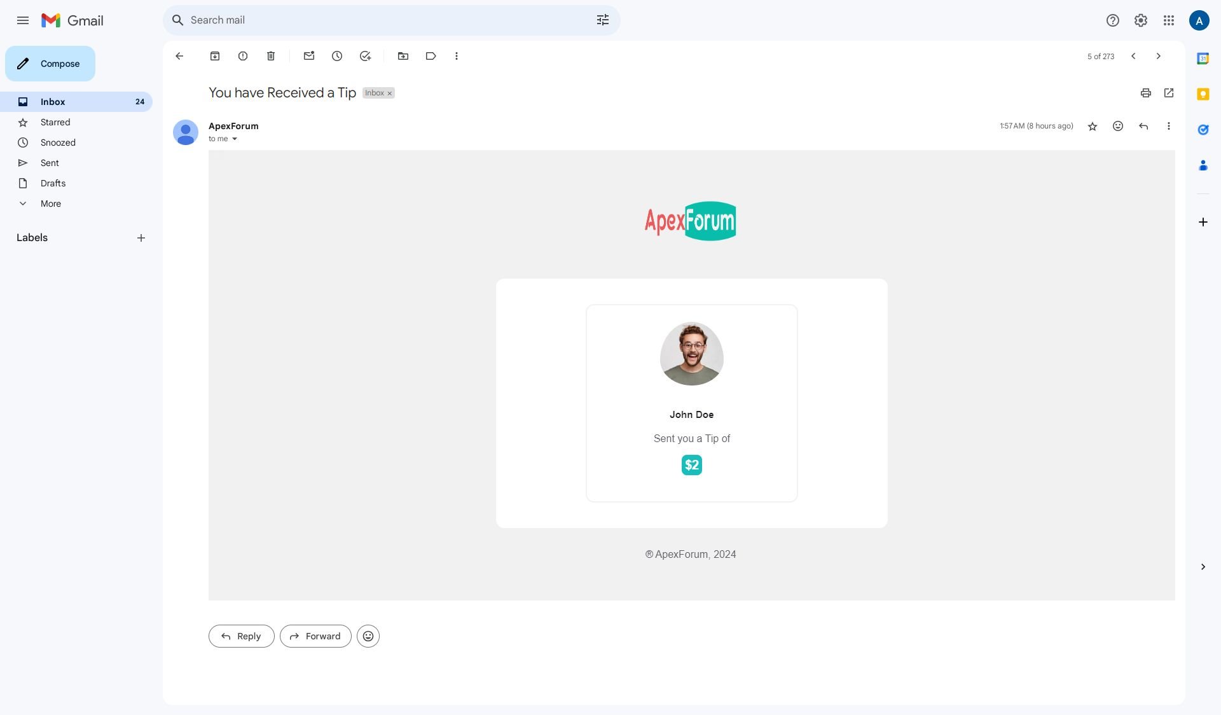
Task: Go to Drafts folder
Action: tap(53, 183)
